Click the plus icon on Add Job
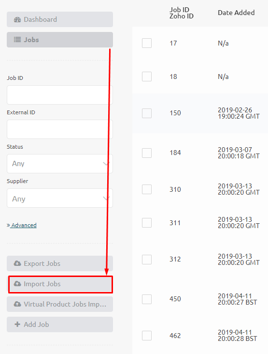268x354 pixels. point(17,324)
